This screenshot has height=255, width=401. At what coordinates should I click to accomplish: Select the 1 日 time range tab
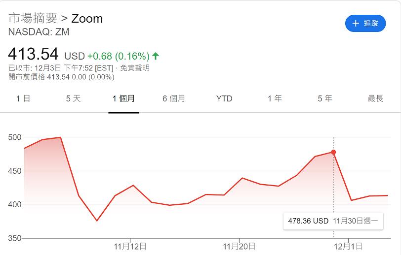point(23,98)
